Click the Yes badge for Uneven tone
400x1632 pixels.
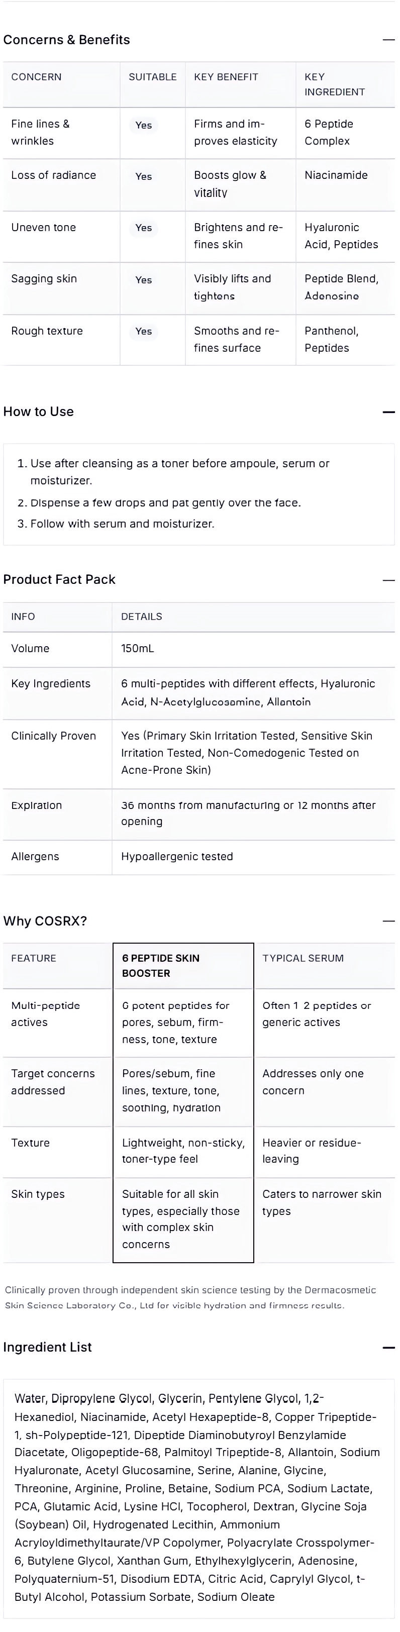(144, 228)
